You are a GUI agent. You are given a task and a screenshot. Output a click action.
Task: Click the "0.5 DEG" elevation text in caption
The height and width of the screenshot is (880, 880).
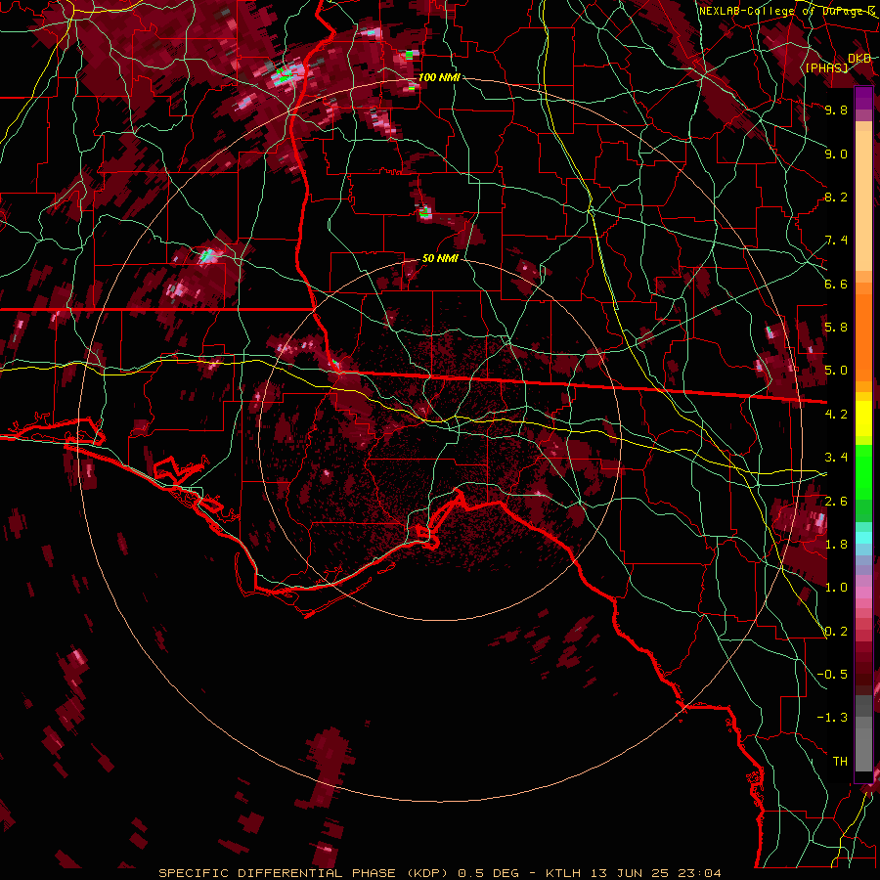[x=487, y=873]
